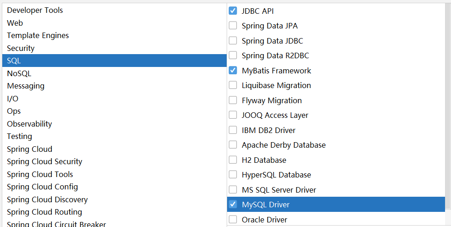Viewport: 451px width, 227px height.
Task: Open the NoSQL category
Action: pyautogui.click(x=115, y=73)
